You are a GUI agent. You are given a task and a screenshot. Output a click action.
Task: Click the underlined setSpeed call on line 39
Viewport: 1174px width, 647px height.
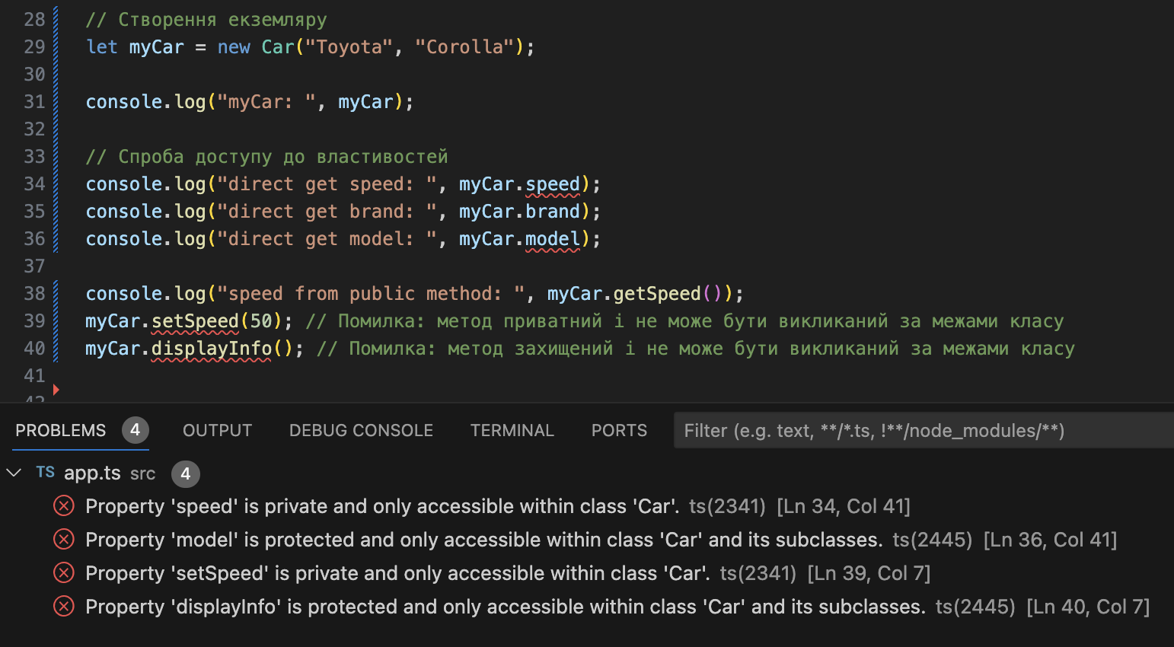pos(195,321)
